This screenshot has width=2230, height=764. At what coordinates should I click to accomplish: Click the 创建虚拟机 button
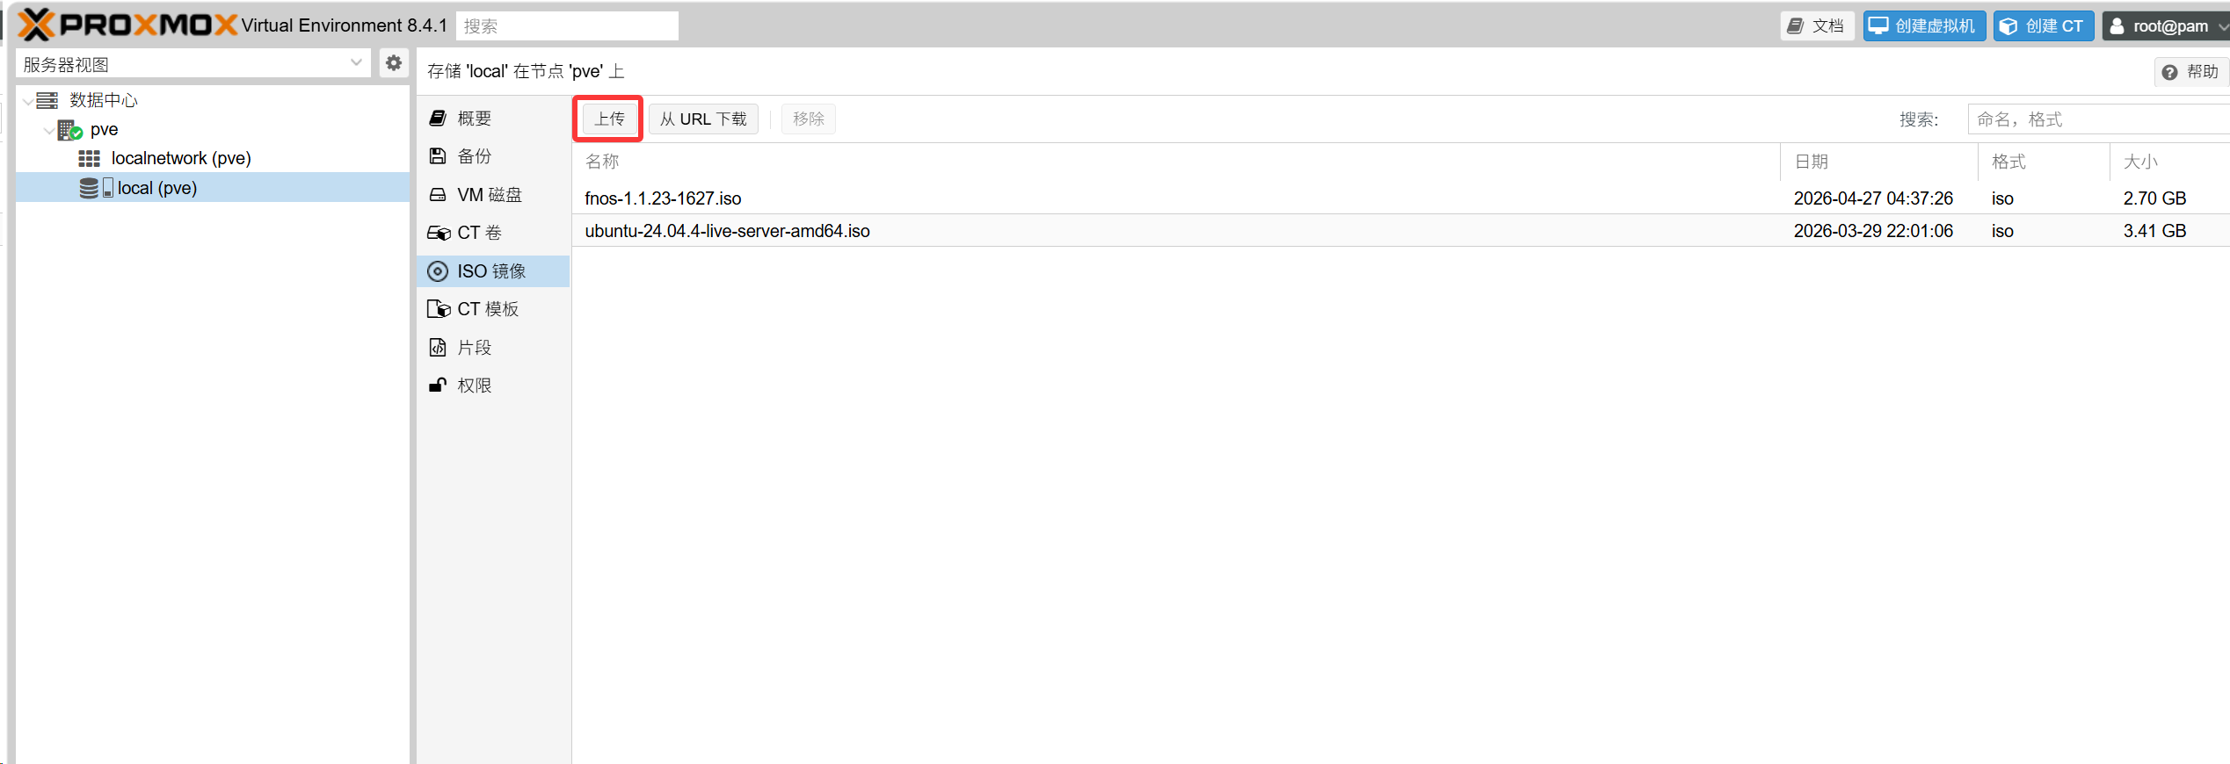pyautogui.click(x=1923, y=25)
